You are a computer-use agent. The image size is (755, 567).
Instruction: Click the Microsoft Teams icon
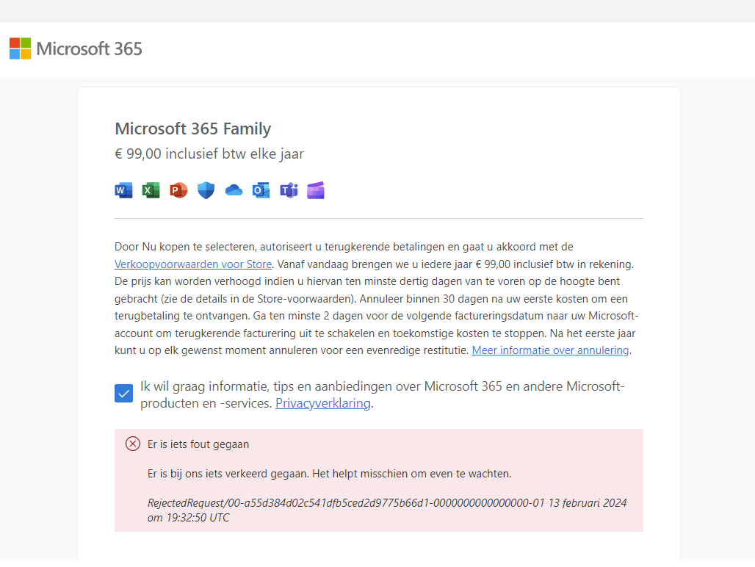click(x=288, y=189)
